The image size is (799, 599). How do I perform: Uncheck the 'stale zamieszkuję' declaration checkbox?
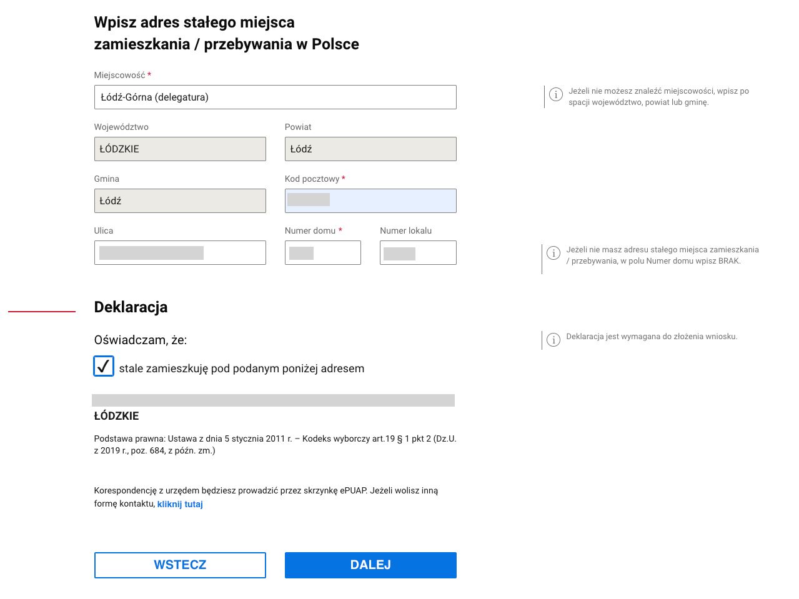click(x=104, y=366)
